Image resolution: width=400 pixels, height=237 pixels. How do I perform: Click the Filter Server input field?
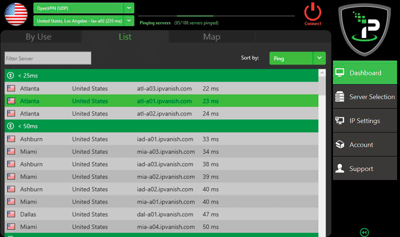point(47,58)
